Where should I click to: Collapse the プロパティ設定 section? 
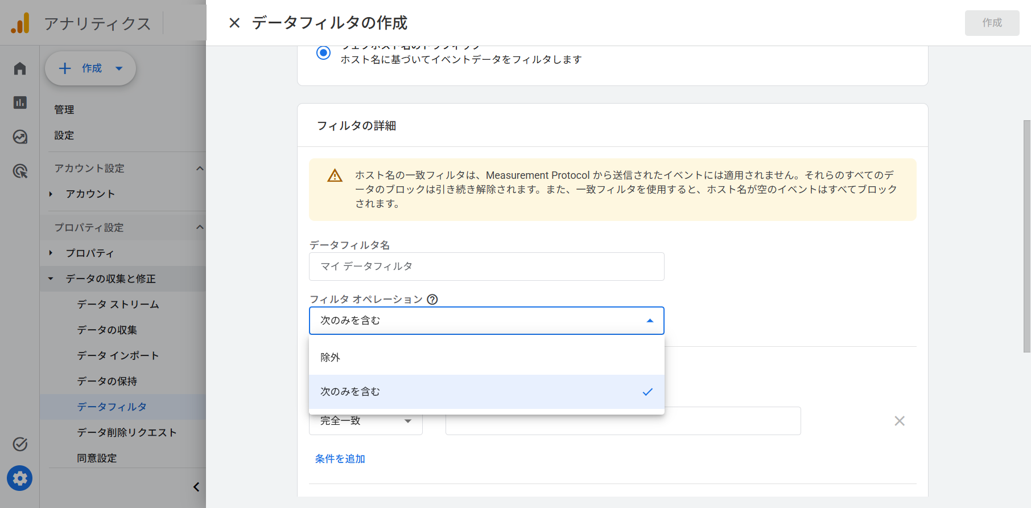point(200,228)
